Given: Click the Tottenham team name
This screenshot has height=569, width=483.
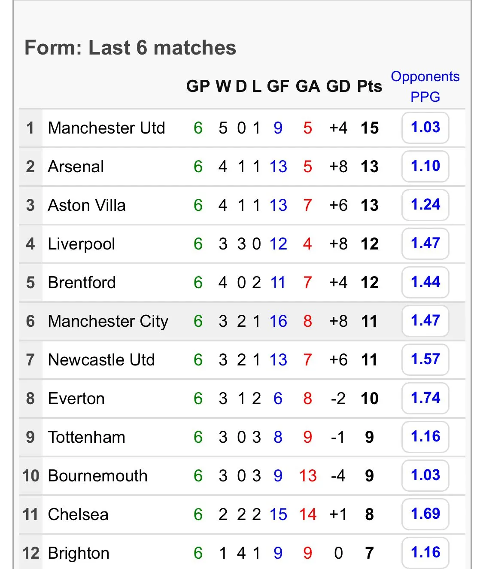Looking at the screenshot, I should pos(87,437).
